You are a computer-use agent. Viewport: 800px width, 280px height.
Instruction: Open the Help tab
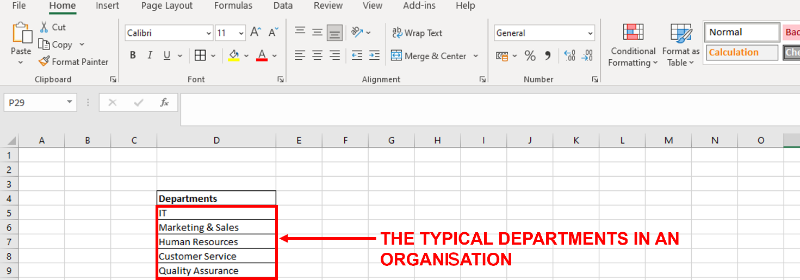coord(466,6)
